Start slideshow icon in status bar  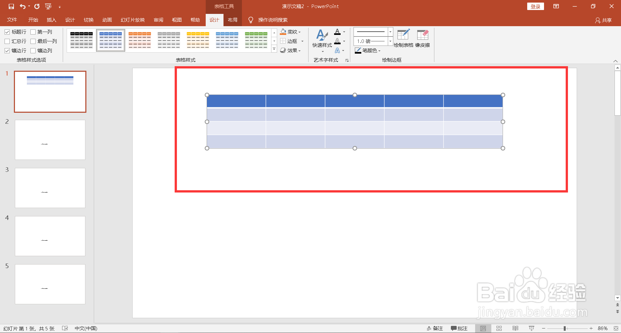(x=531, y=328)
